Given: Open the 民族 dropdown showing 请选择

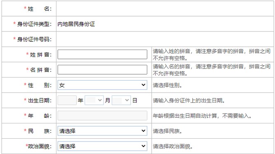Looking at the screenshot, I should click(x=102, y=131).
